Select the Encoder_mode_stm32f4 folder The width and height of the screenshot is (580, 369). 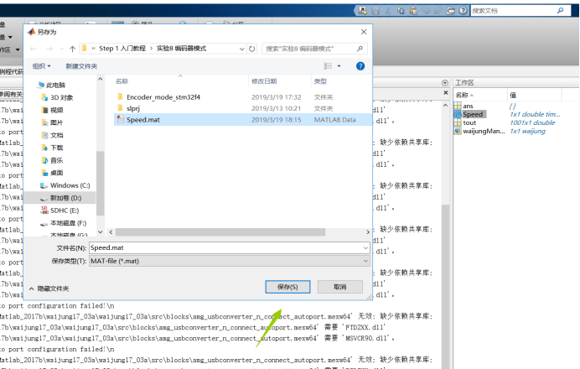click(x=242, y=97)
